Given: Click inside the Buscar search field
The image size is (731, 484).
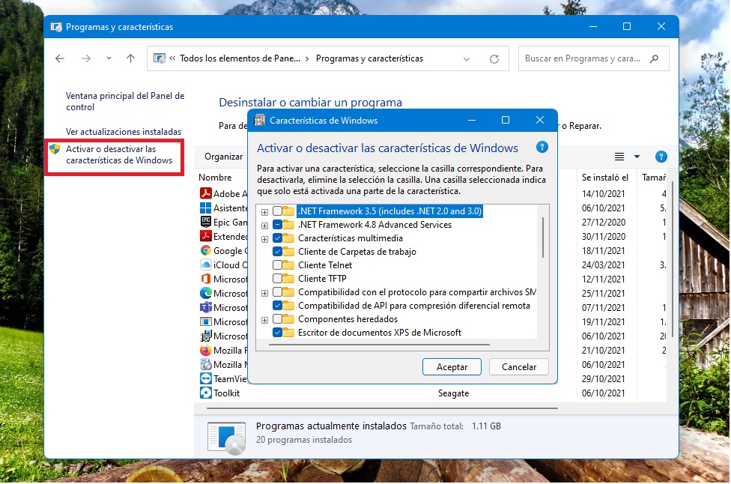Looking at the screenshot, I should (x=584, y=58).
